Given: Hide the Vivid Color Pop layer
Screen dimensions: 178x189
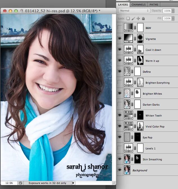Looking at the screenshot, I should [120, 126].
